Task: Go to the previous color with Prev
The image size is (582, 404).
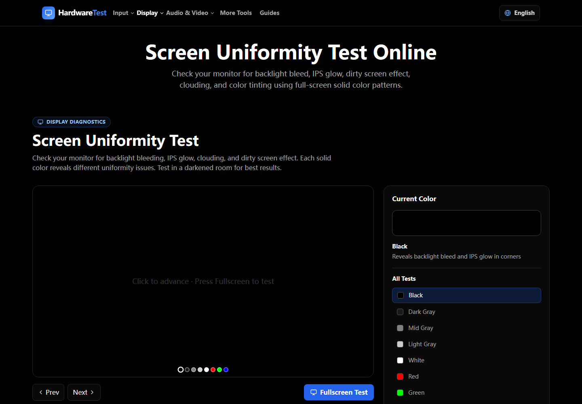Action: coord(48,392)
